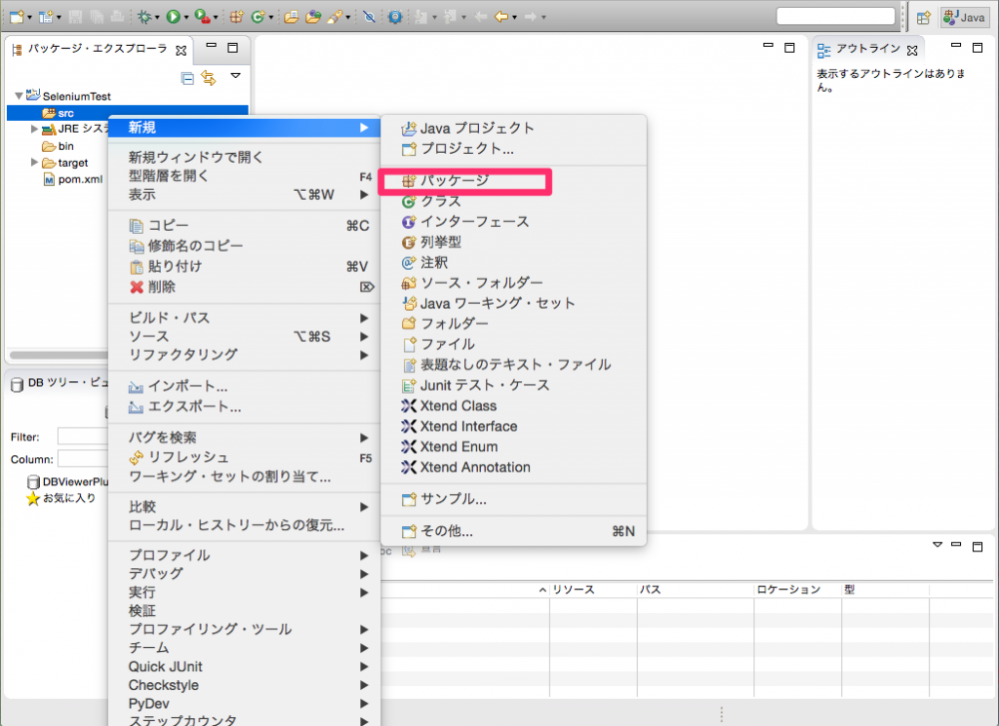999x726 pixels.
Task: Select Junit テスト・ケース menu entry
Action: tap(484, 385)
